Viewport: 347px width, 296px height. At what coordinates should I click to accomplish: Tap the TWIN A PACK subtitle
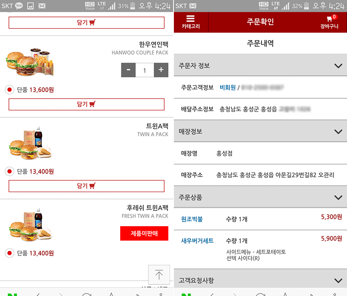click(153, 134)
